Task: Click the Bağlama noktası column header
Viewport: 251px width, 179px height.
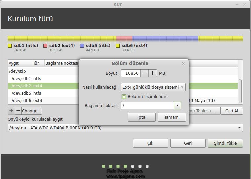Action: (62, 63)
